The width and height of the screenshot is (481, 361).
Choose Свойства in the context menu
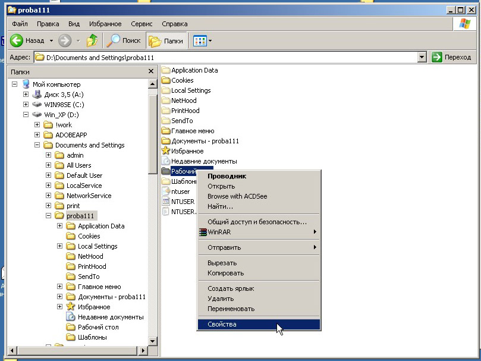pyautogui.click(x=222, y=325)
